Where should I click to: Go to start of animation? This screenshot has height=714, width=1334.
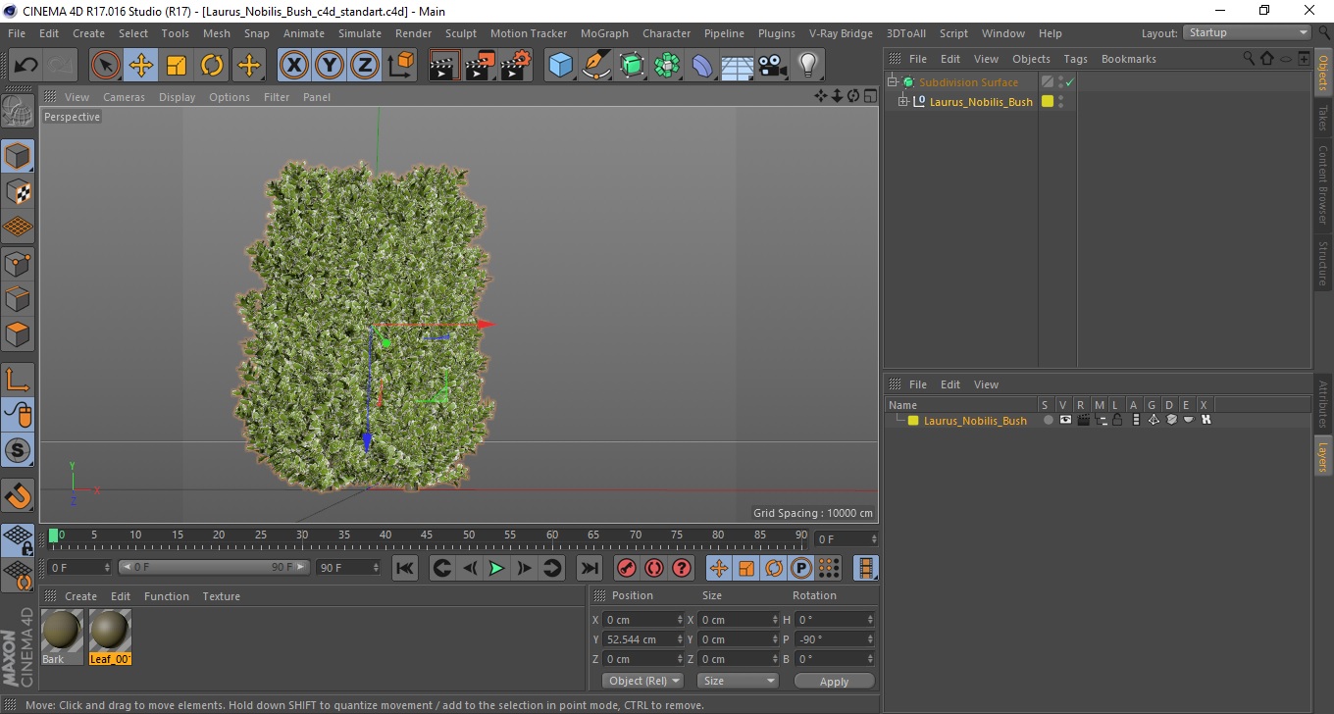tap(405, 568)
